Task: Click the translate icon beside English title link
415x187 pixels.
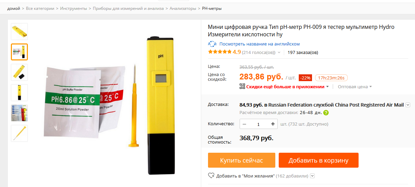Action: point(212,44)
